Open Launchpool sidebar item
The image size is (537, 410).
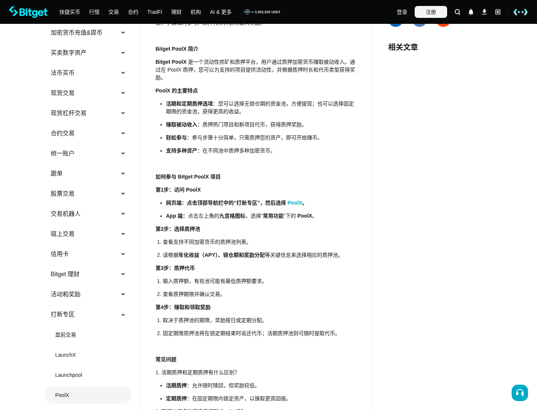[x=88, y=375]
